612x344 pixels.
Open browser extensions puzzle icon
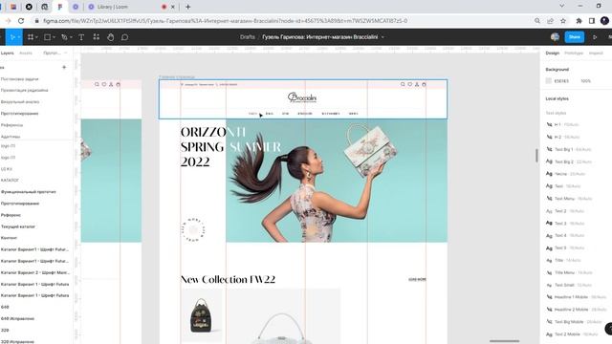coord(579,21)
